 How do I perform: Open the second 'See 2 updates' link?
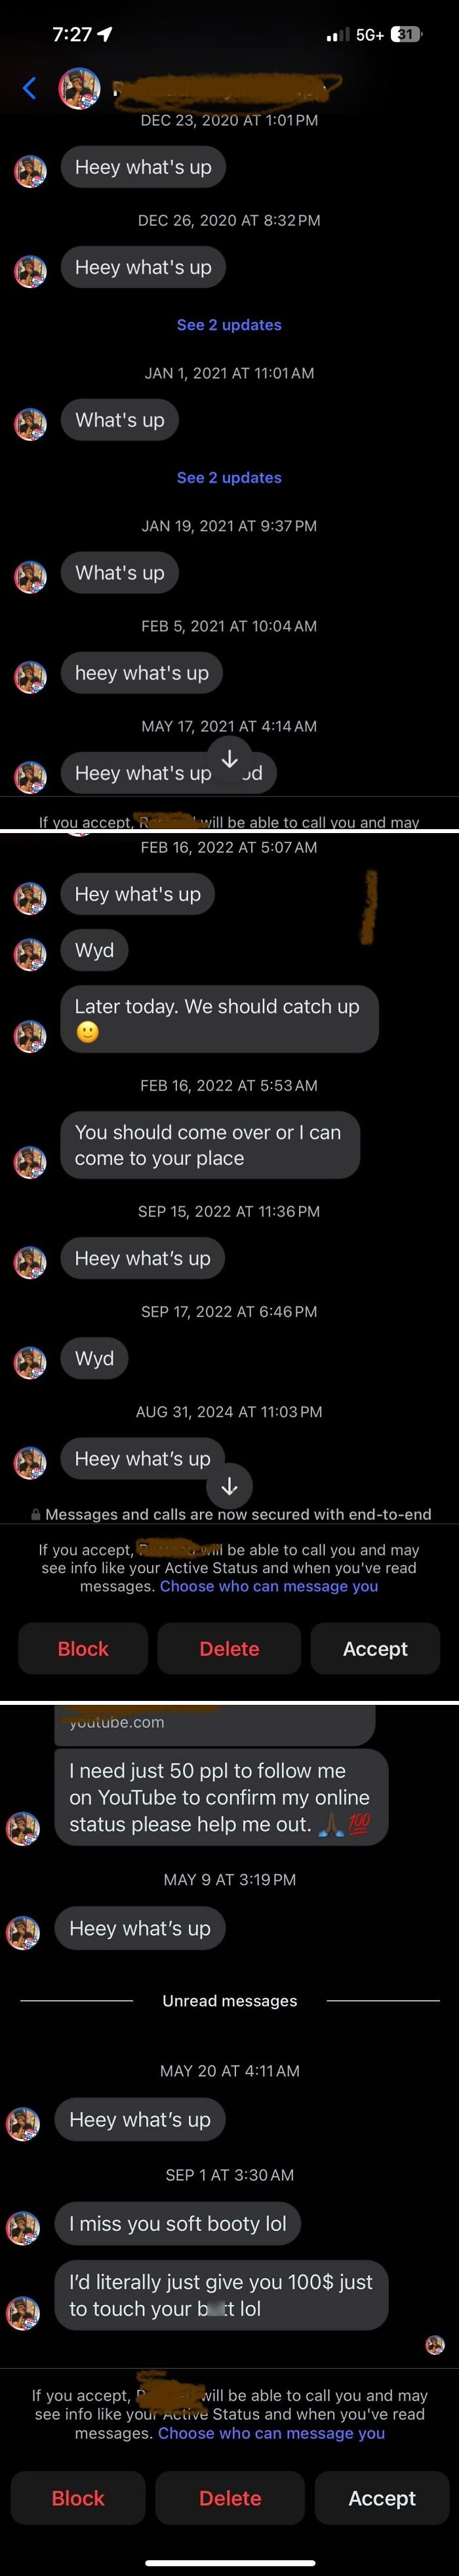229,477
